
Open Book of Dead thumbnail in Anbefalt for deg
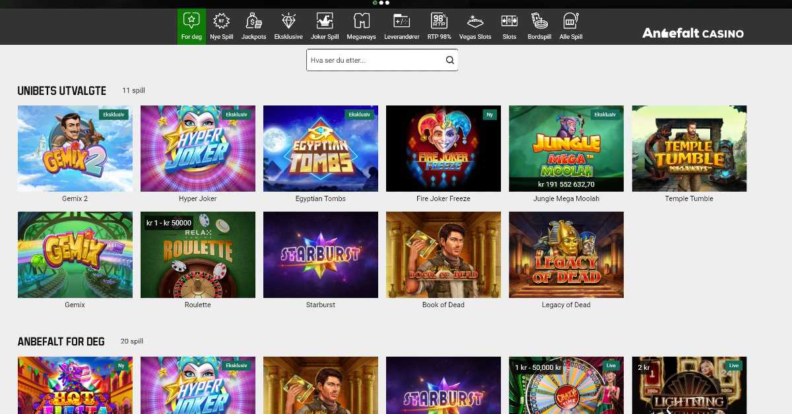tap(321, 386)
